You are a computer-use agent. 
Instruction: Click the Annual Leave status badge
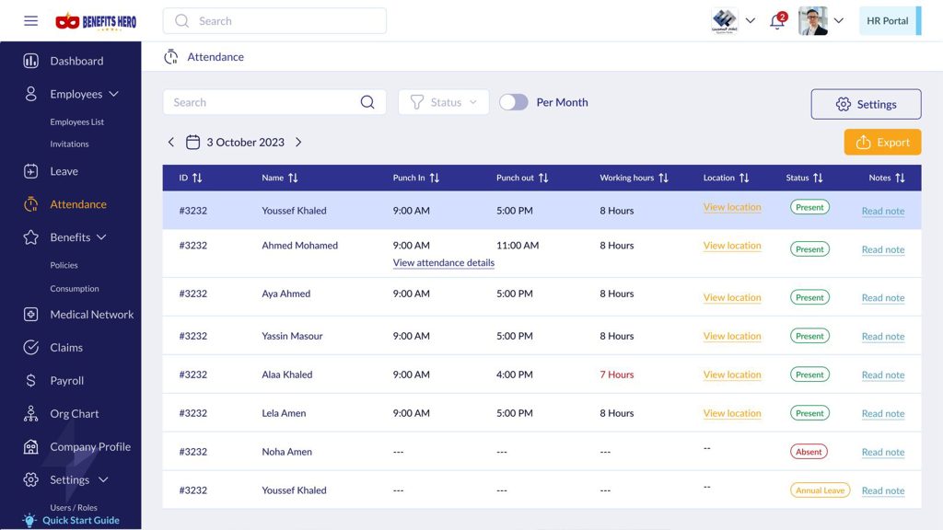tap(820, 490)
